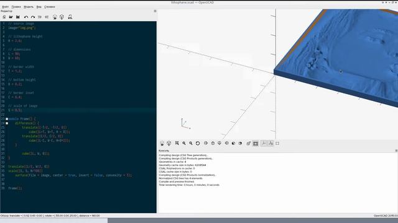The height and width of the screenshot is (223, 398).
Task: Click the line translate([L/2, W/2, B])
Action: (29, 167)
